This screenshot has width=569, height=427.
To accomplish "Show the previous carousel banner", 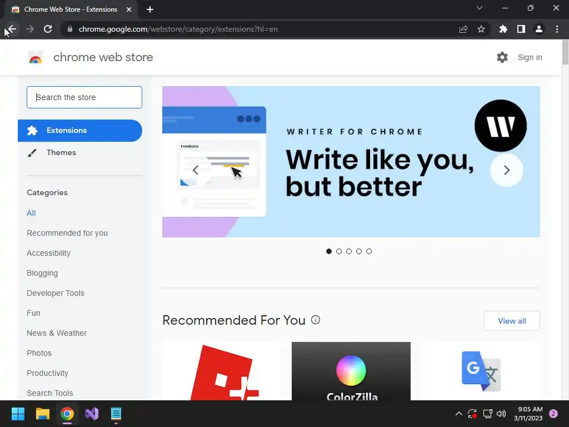I will pos(195,170).
